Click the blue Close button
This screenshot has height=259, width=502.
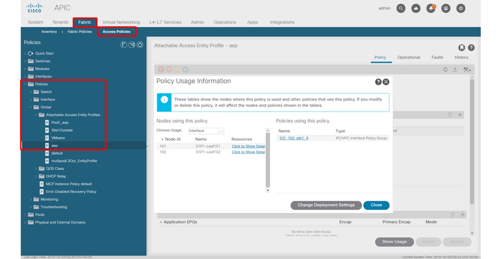pyautogui.click(x=376, y=205)
